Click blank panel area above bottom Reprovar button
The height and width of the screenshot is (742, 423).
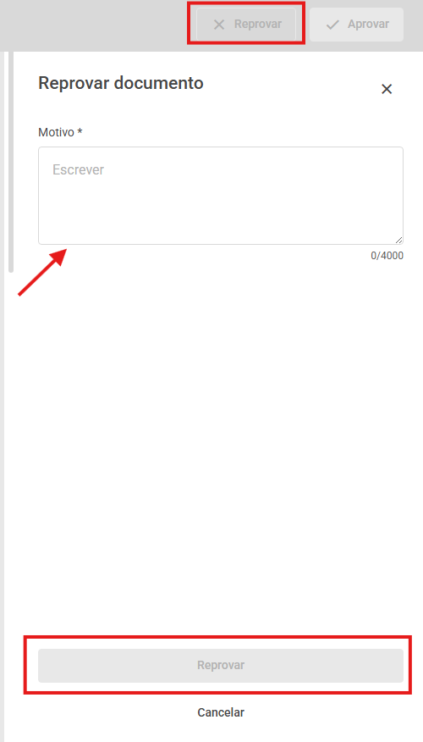click(x=221, y=450)
